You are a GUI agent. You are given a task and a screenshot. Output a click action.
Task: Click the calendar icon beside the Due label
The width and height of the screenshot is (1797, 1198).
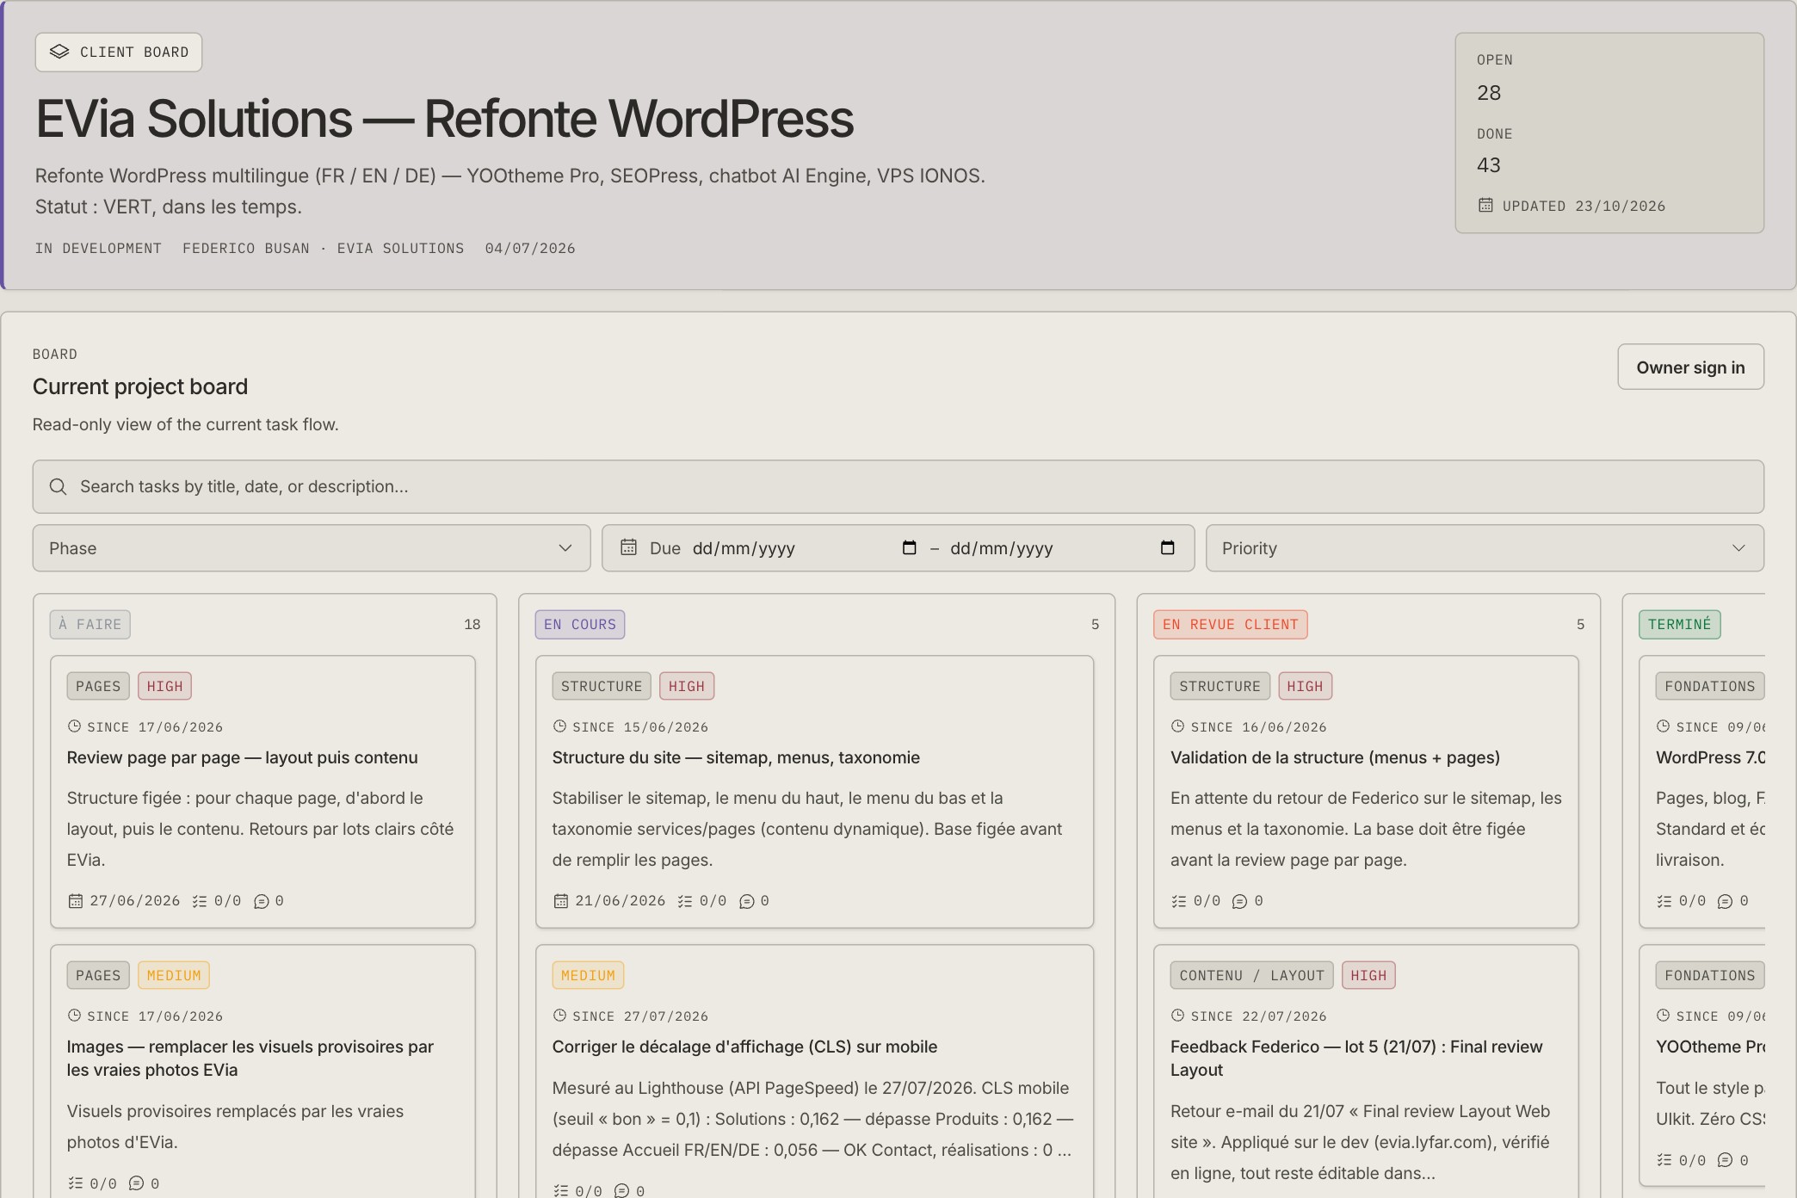click(629, 547)
